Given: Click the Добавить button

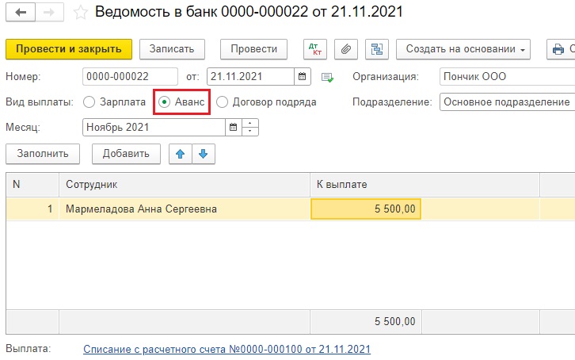Looking at the screenshot, I should pyautogui.click(x=126, y=154).
